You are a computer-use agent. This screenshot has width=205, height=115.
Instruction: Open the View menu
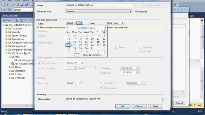18,1
